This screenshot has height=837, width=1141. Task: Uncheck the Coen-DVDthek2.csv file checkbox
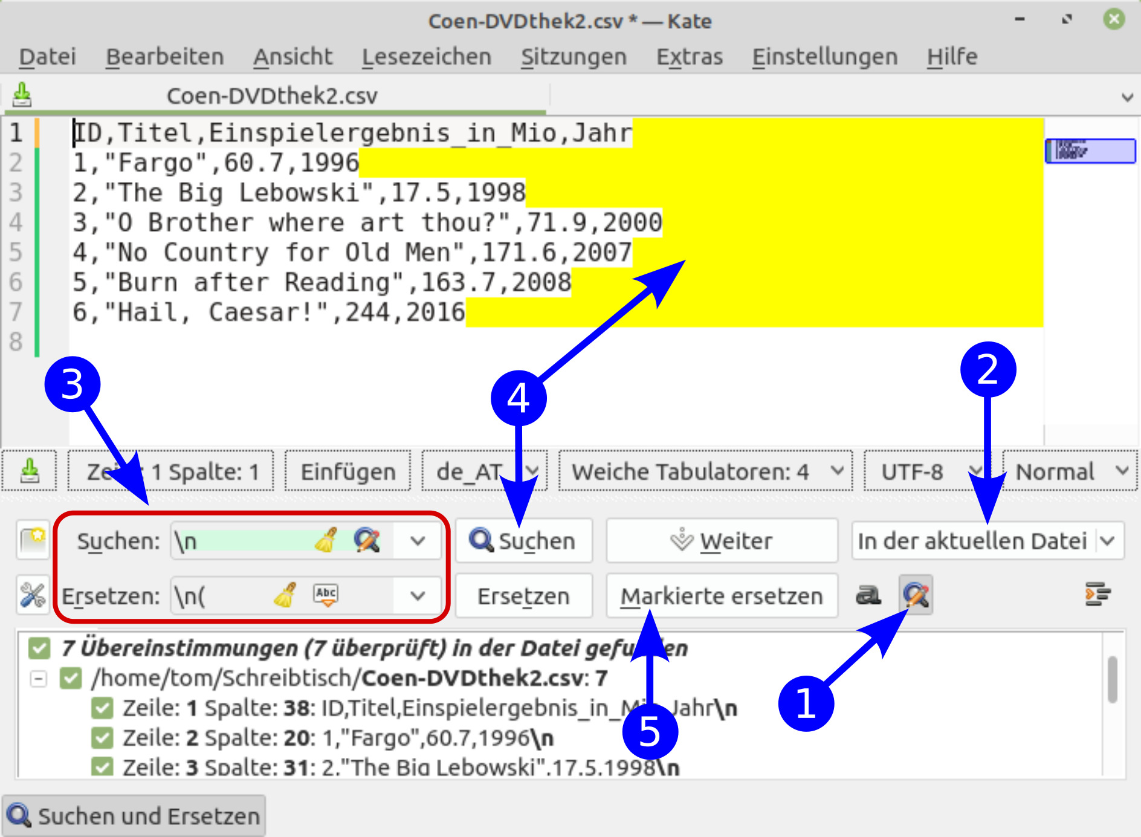coord(71,678)
